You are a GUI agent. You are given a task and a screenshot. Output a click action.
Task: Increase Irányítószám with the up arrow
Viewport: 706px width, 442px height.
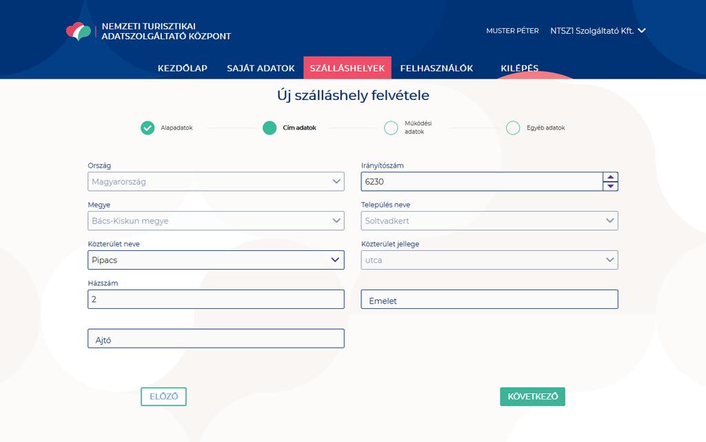click(610, 177)
